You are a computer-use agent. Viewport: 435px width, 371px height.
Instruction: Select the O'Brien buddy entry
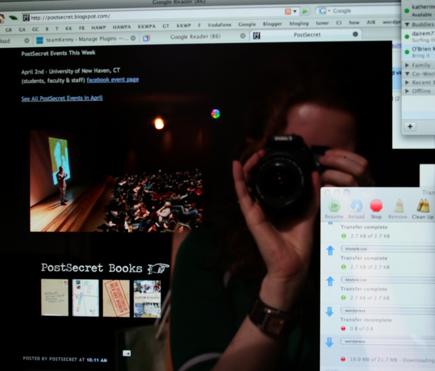pyautogui.click(x=419, y=52)
